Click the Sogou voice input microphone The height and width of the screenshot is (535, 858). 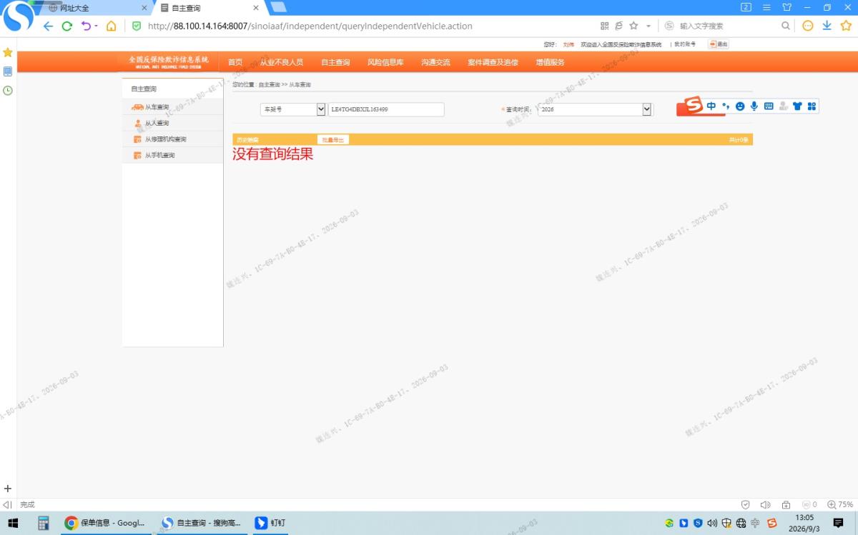coord(754,106)
